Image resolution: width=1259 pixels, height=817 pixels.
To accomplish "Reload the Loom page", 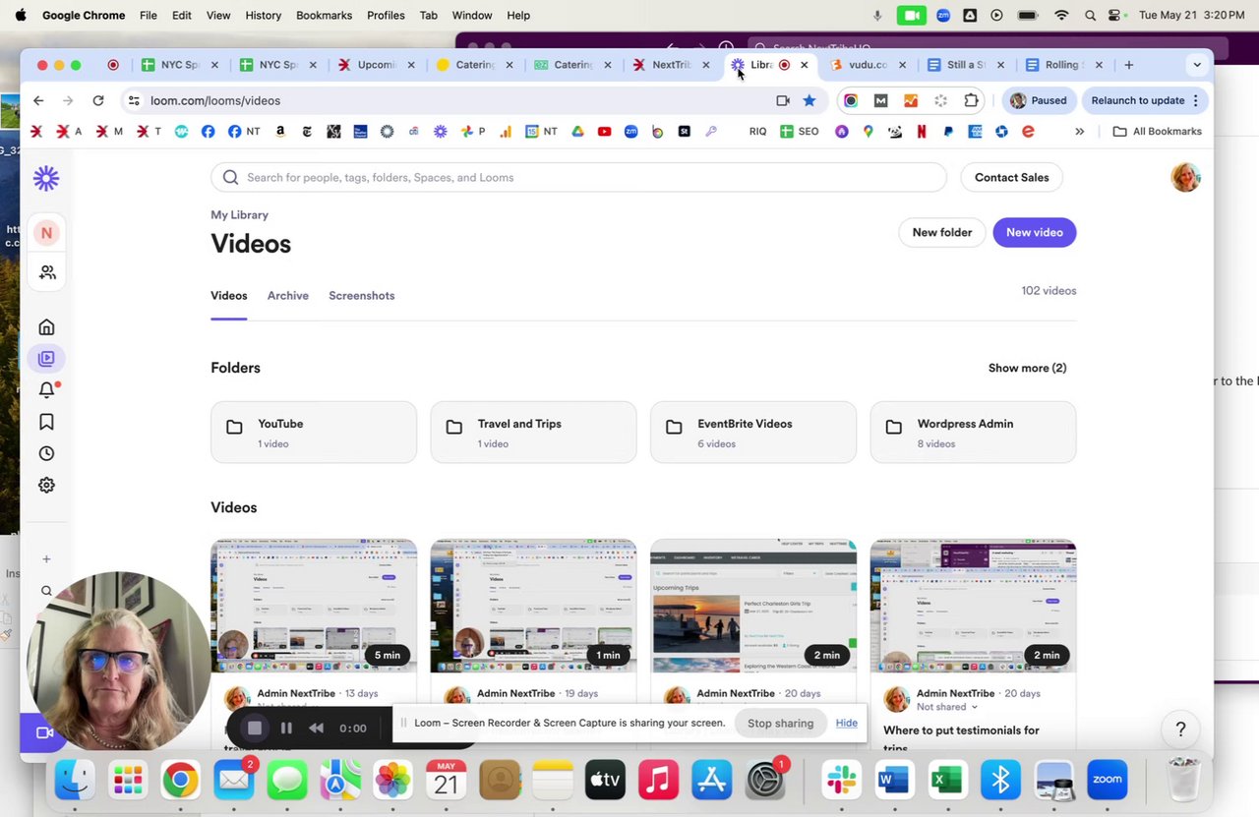I will (x=98, y=100).
